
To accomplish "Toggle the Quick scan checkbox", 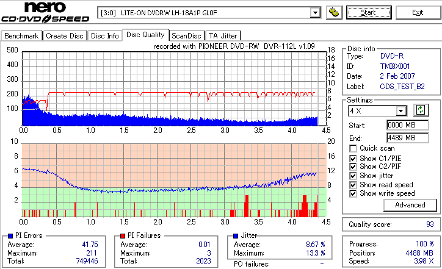I will pyautogui.click(x=353, y=148).
